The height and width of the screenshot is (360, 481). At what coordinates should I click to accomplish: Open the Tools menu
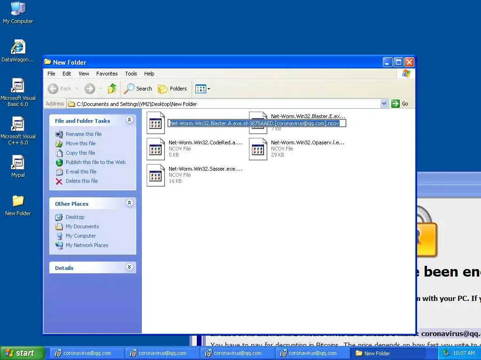(131, 74)
